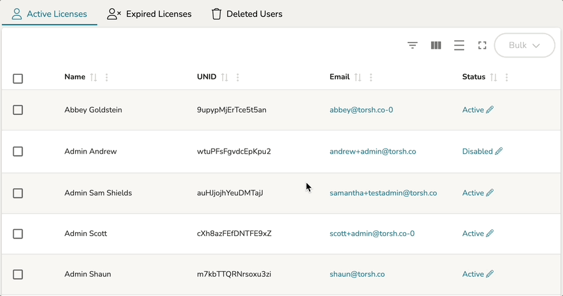
Task: Switch to Expired Licenses tab
Action: pos(150,14)
